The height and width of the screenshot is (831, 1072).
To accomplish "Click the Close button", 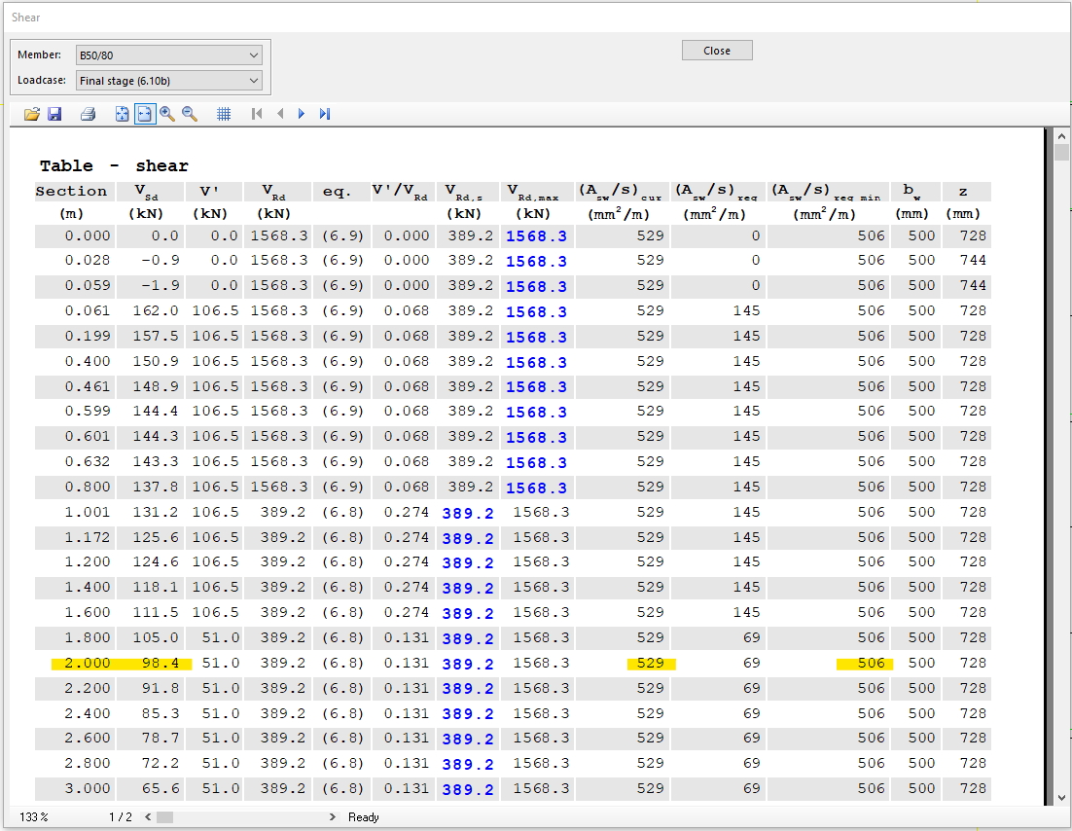I will pyautogui.click(x=717, y=51).
